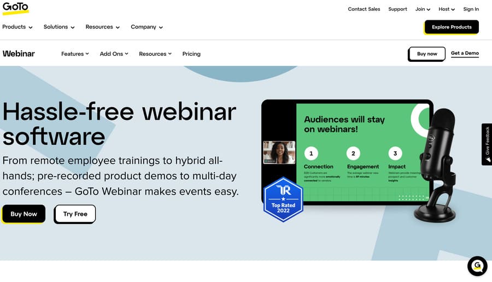The image size is (492, 282).
Task: Open the Contact Sales link
Action: (x=364, y=9)
